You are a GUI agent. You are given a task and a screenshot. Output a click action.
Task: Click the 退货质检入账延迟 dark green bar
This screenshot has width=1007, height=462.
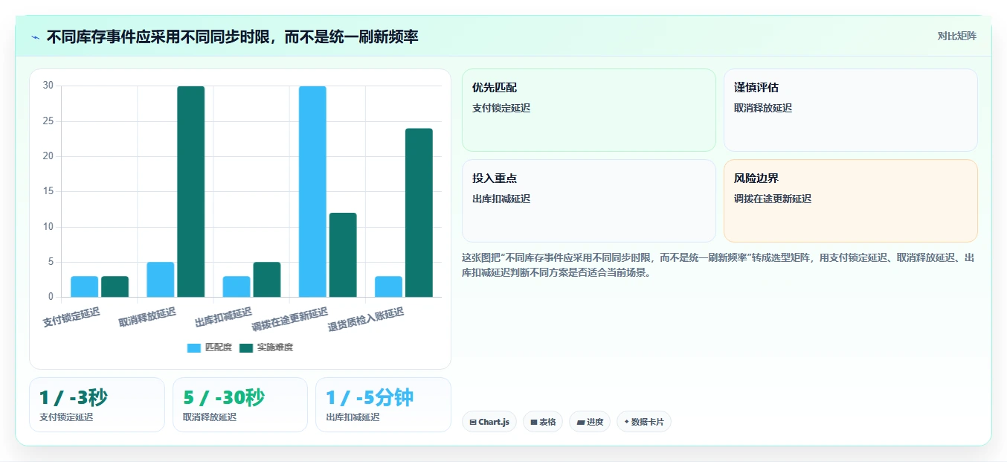(419, 213)
